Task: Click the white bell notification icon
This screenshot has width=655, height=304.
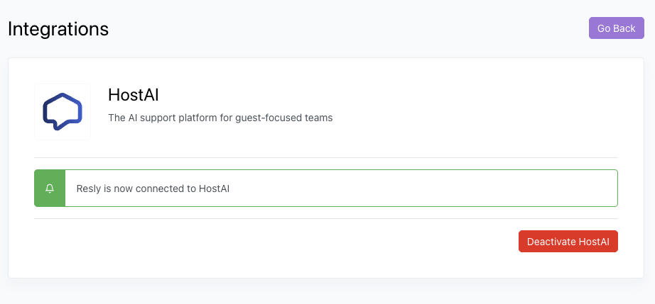Action: (50, 188)
